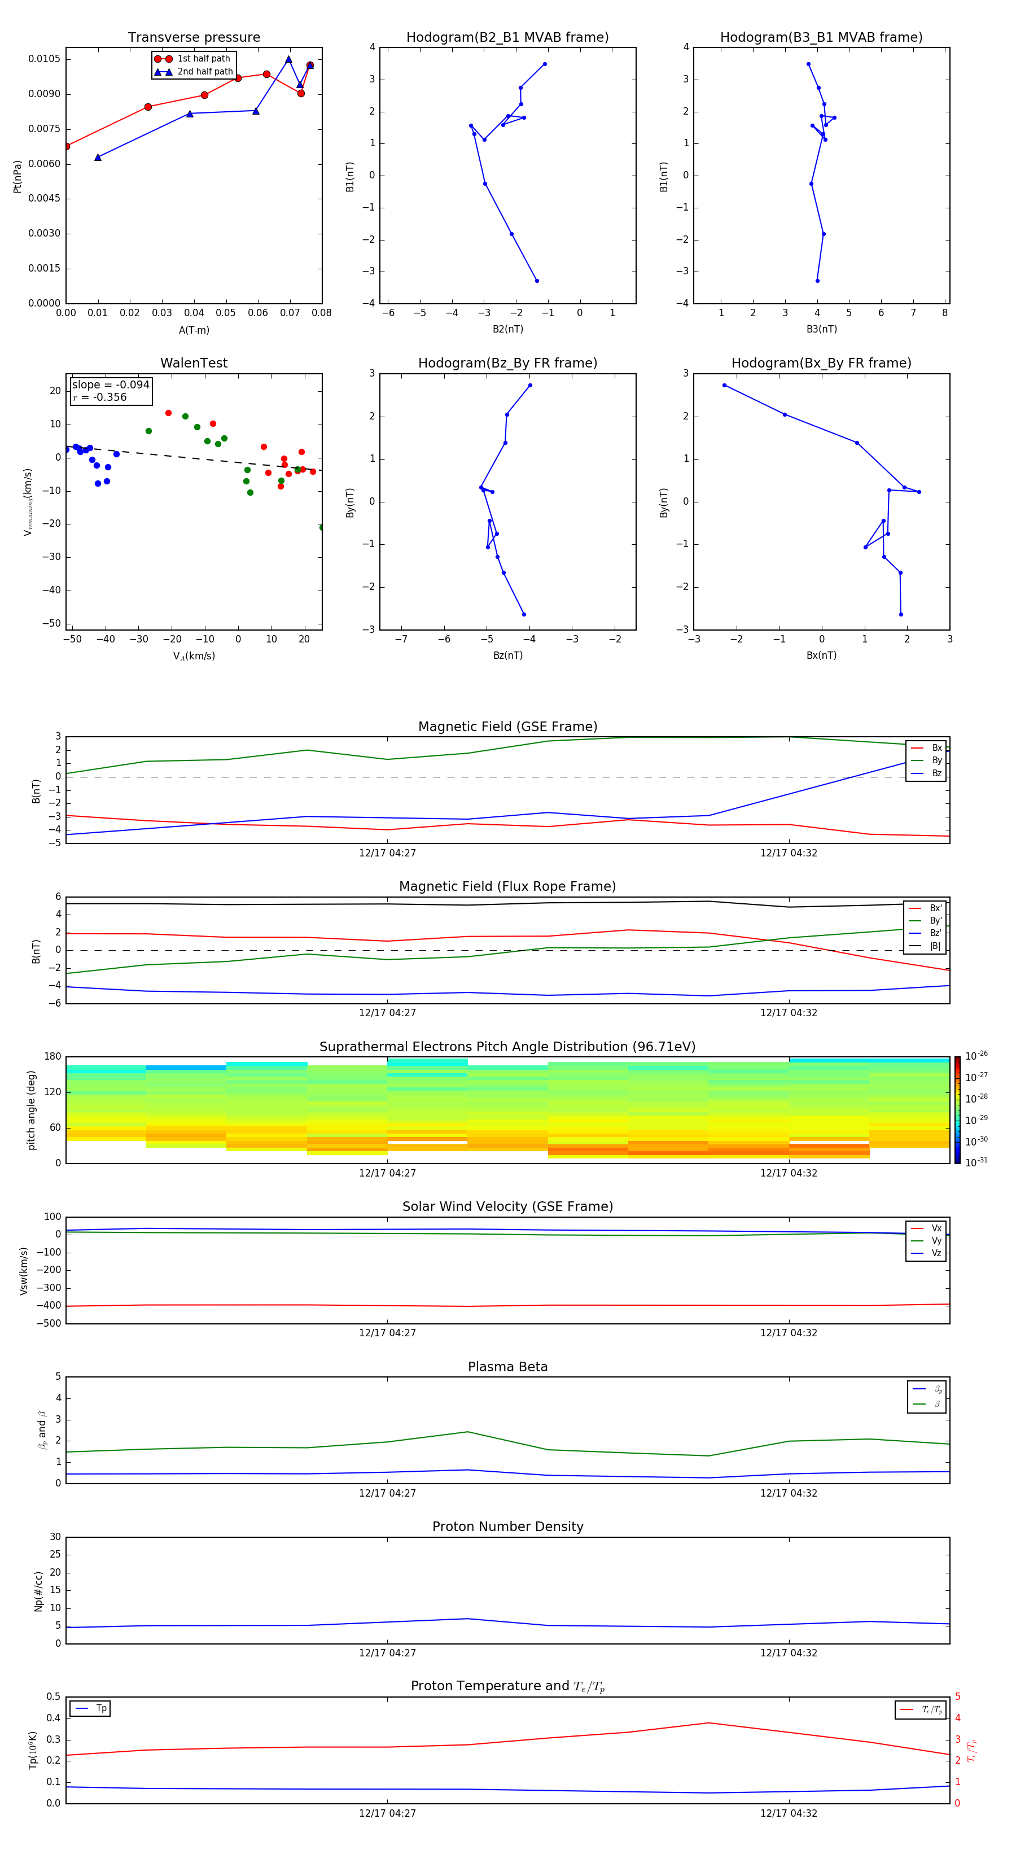1016x1863 pixels.
Task: Select "Vz" in the solar wind legend
Action: coord(926,1253)
